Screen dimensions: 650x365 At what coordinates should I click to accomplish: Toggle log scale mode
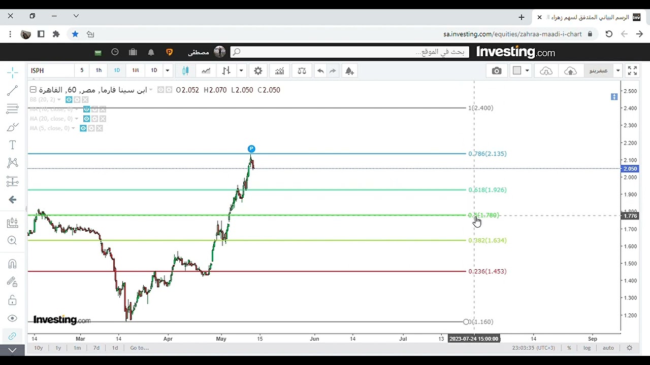(x=587, y=348)
